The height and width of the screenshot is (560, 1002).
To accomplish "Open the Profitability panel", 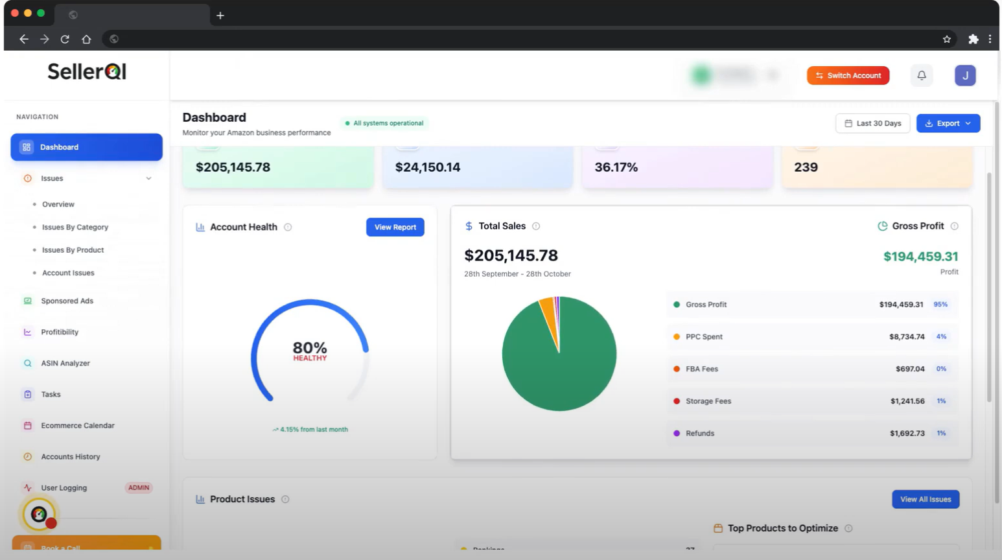I will pyautogui.click(x=59, y=332).
